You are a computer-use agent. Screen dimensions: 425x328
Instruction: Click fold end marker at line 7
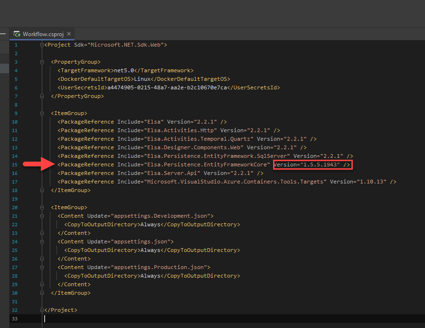[42, 96]
